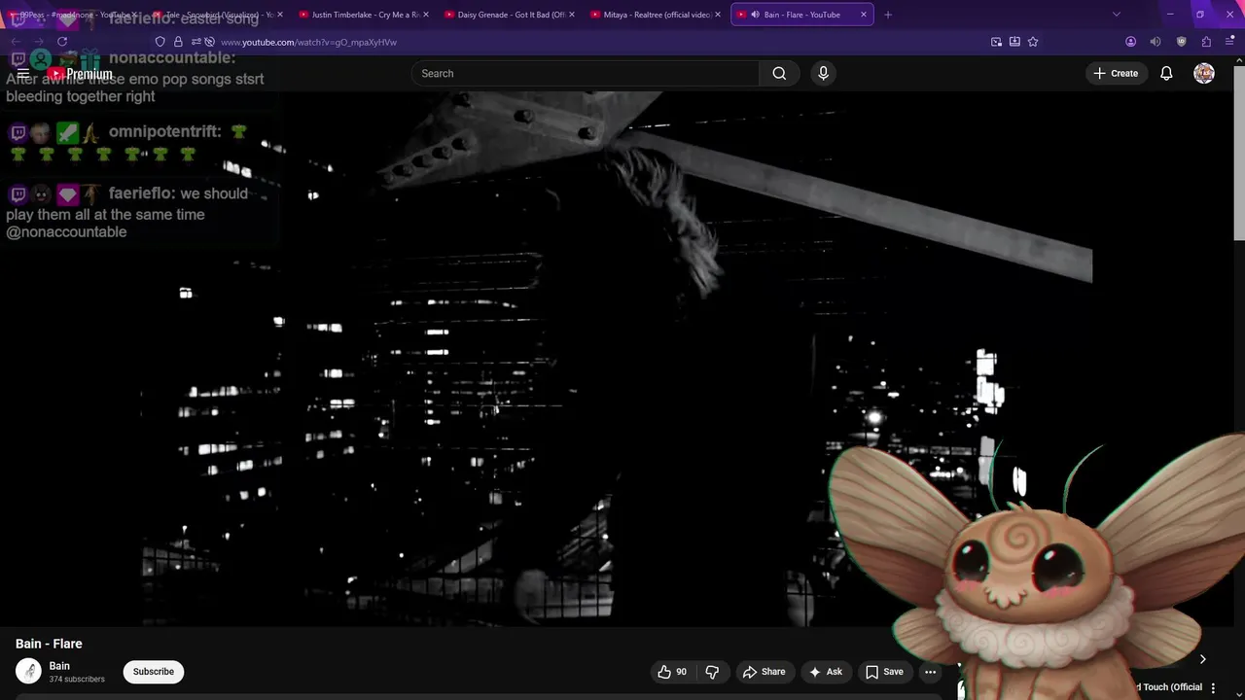Click the Create button
Image resolution: width=1245 pixels, height=700 pixels.
1116,74
